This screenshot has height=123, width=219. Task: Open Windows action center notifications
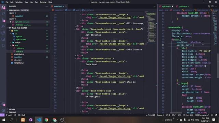[x=214, y=120]
